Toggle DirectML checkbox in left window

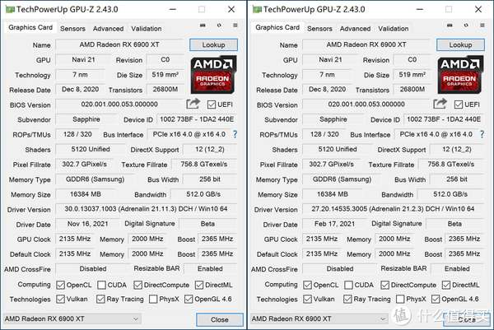[x=199, y=285]
